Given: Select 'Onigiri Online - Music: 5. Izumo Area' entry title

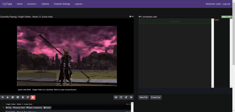Looking at the screenshot, I should pos(19,104).
